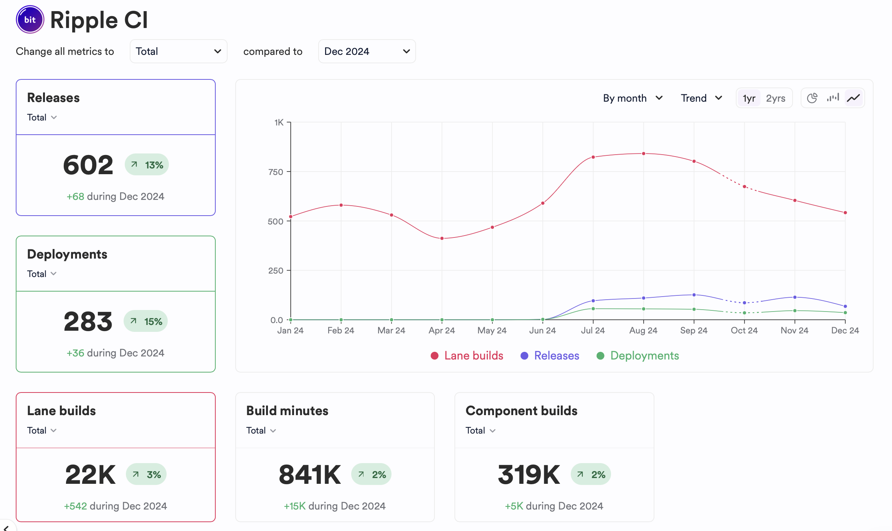Click the Ripple CI title

click(x=99, y=20)
